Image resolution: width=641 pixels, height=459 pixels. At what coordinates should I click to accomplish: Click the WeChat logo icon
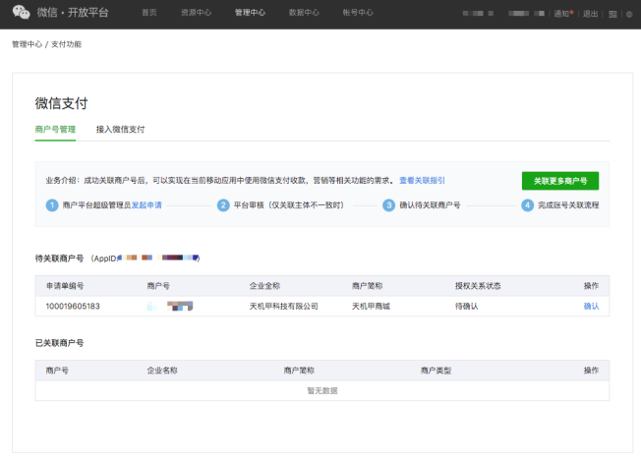pyautogui.click(x=21, y=12)
